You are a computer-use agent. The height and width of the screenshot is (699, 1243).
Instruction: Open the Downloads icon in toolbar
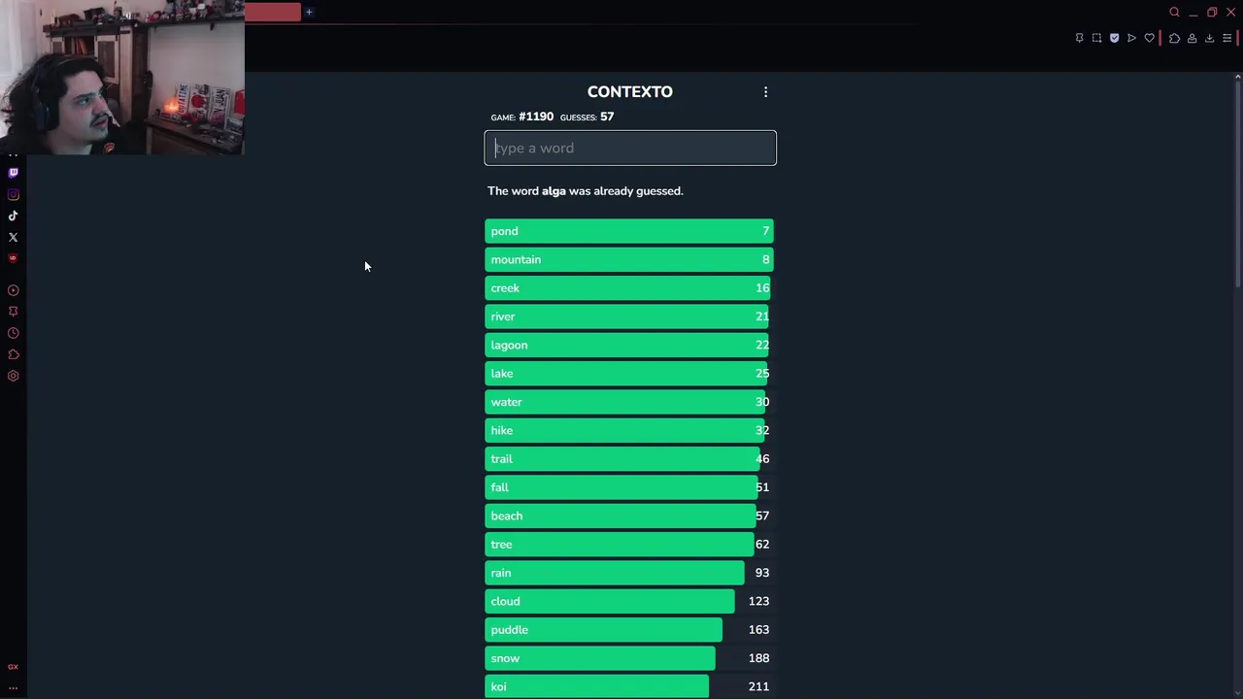pos(1209,38)
